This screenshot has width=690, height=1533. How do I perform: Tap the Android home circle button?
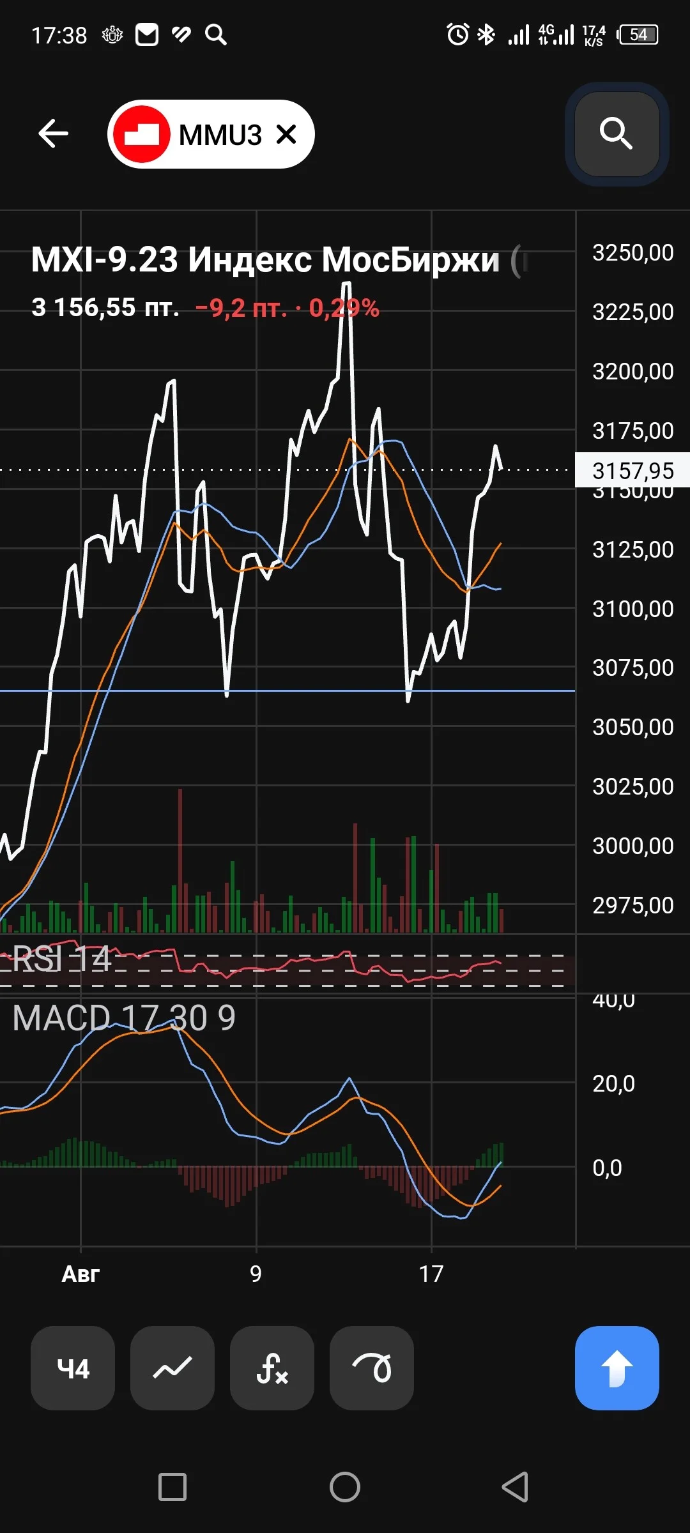pos(345,1487)
